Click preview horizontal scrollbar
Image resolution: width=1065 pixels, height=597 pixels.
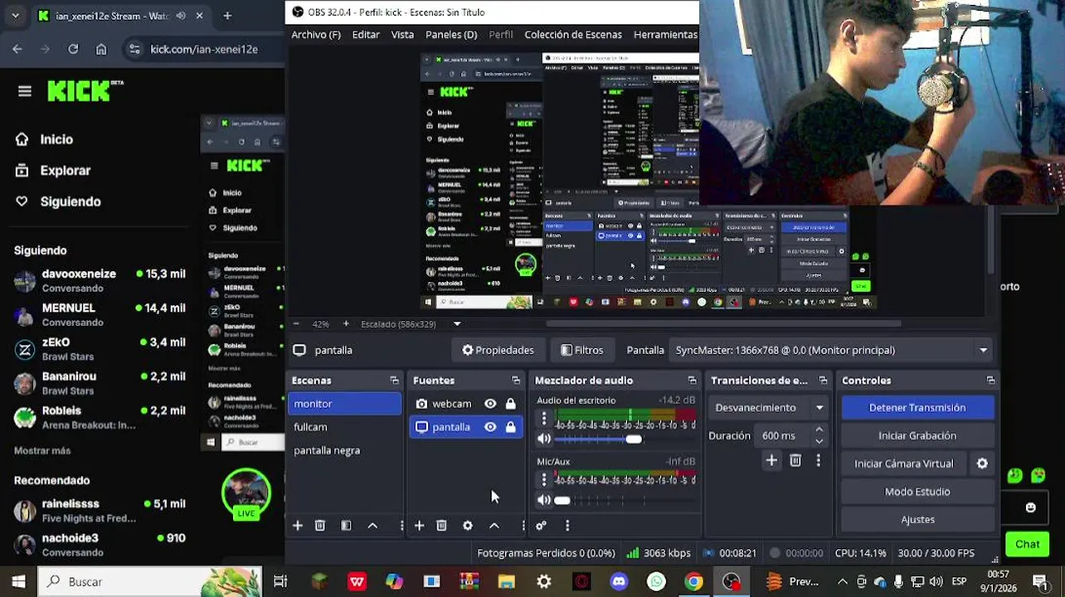(x=723, y=324)
